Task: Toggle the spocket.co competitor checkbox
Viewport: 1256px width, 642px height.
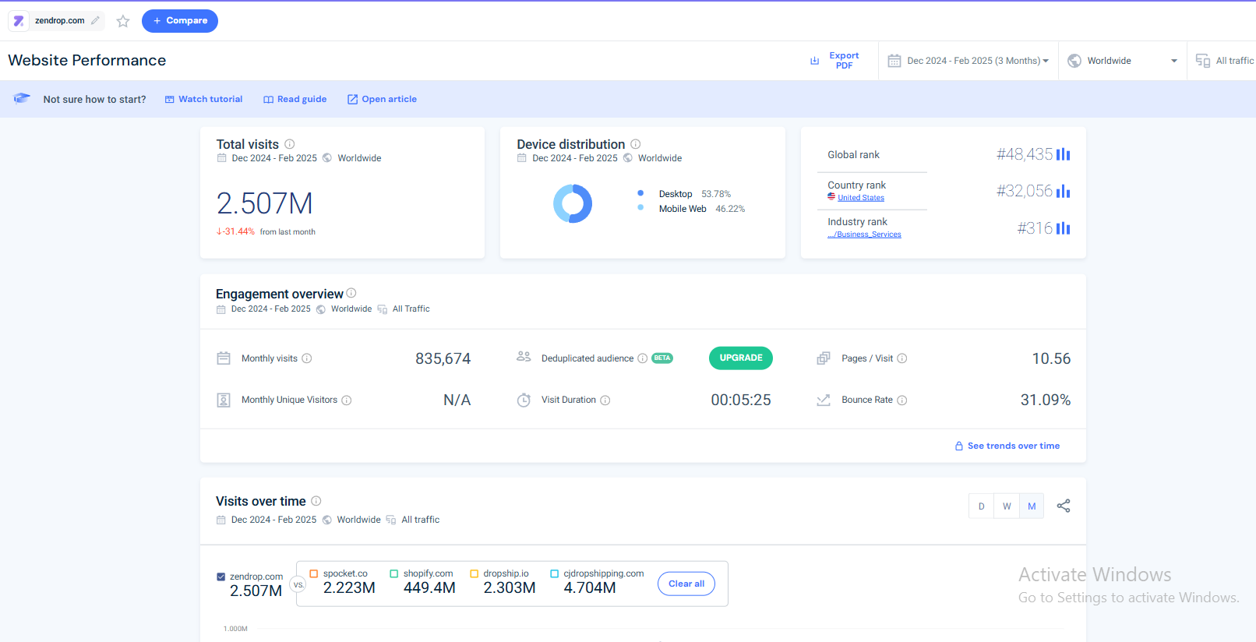Action: pyautogui.click(x=314, y=573)
